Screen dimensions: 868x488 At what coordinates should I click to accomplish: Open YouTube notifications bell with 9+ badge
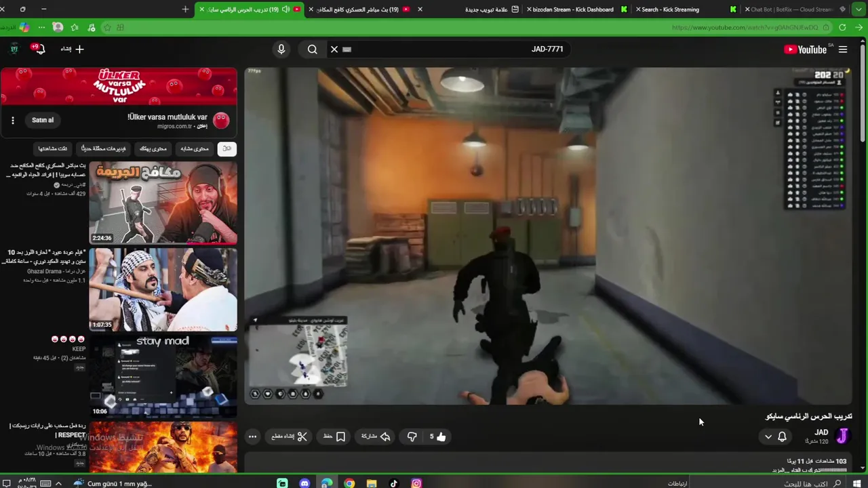[39, 49]
